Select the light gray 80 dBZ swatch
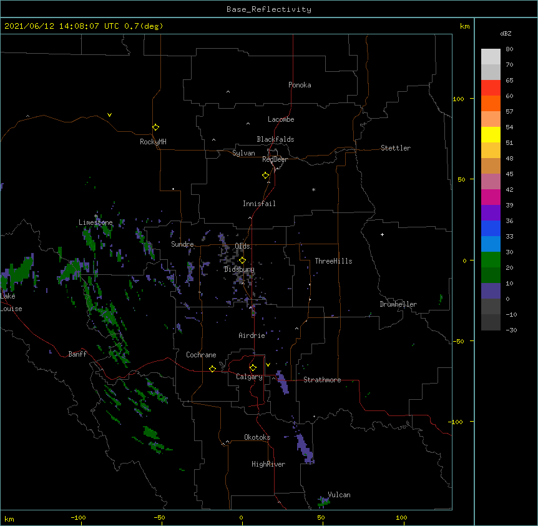538x526 pixels. click(491, 56)
